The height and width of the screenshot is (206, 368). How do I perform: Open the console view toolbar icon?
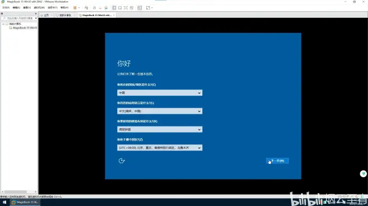139,8
